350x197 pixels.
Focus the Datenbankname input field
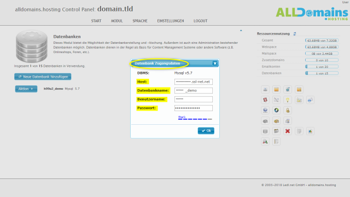194,90
